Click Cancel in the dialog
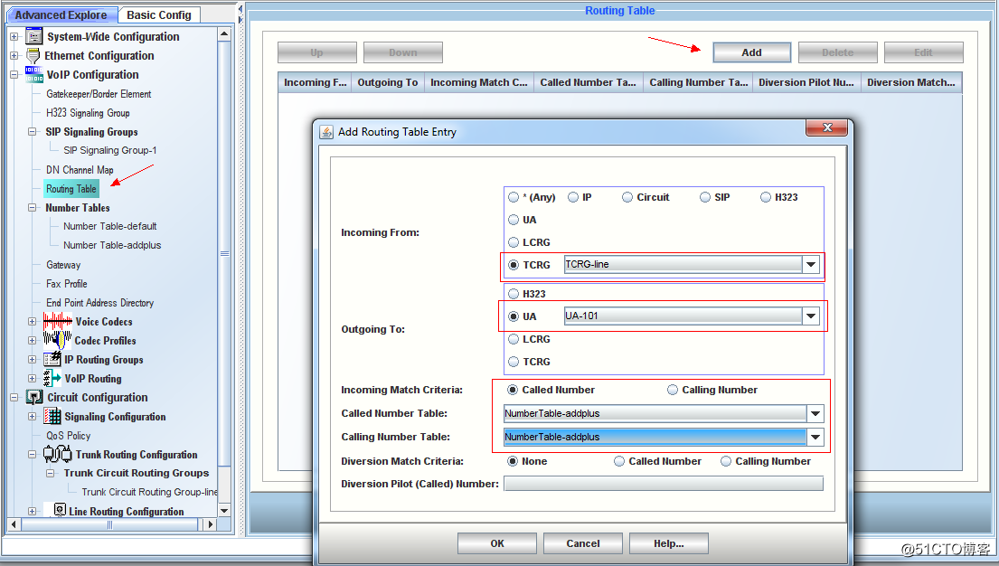Viewport: 999px width, 566px height. click(x=583, y=543)
